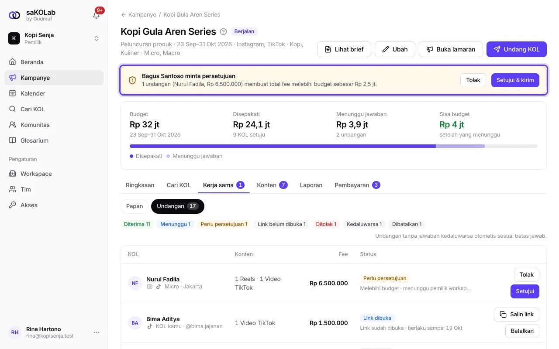The height and width of the screenshot is (349, 559).
Task: Open the notifications bell
Action: tap(97, 15)
